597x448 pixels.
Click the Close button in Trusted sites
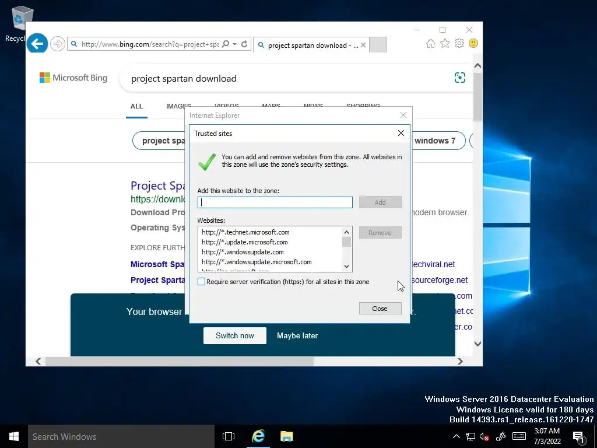380,309
